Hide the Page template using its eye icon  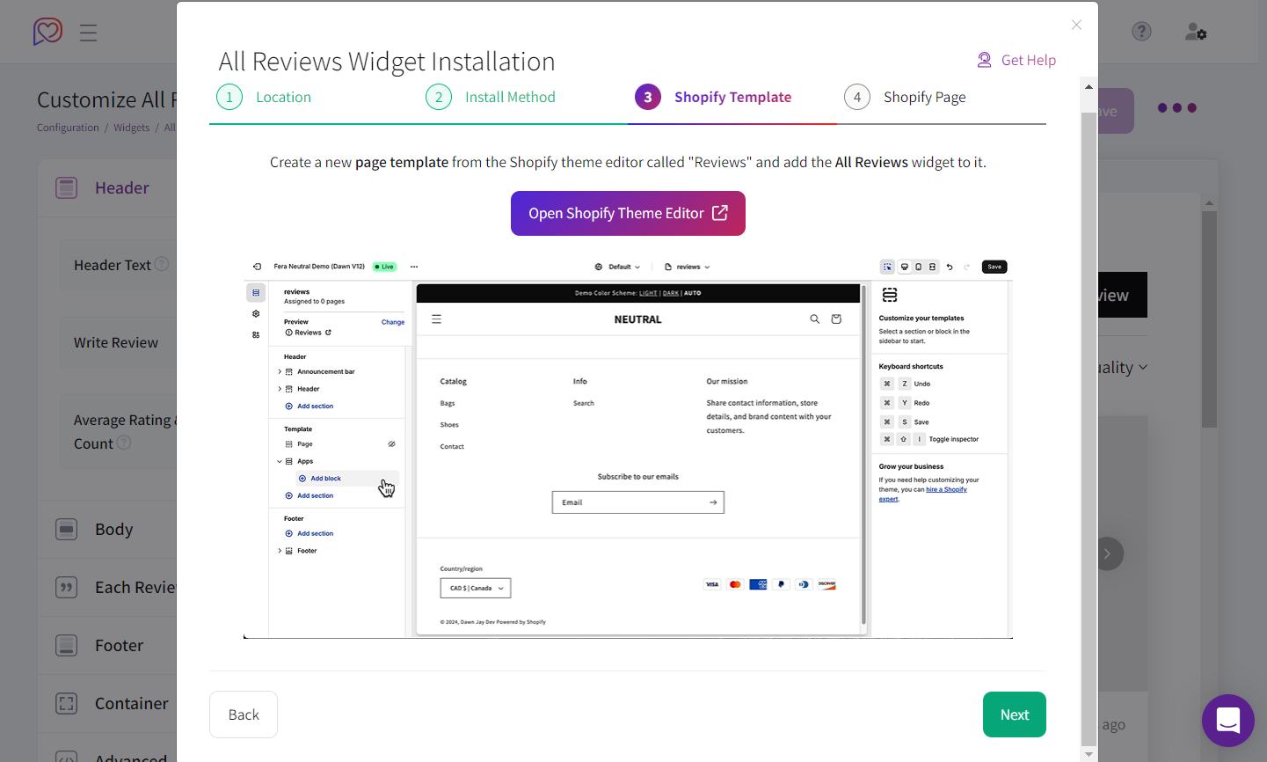[x=391, y=443]
